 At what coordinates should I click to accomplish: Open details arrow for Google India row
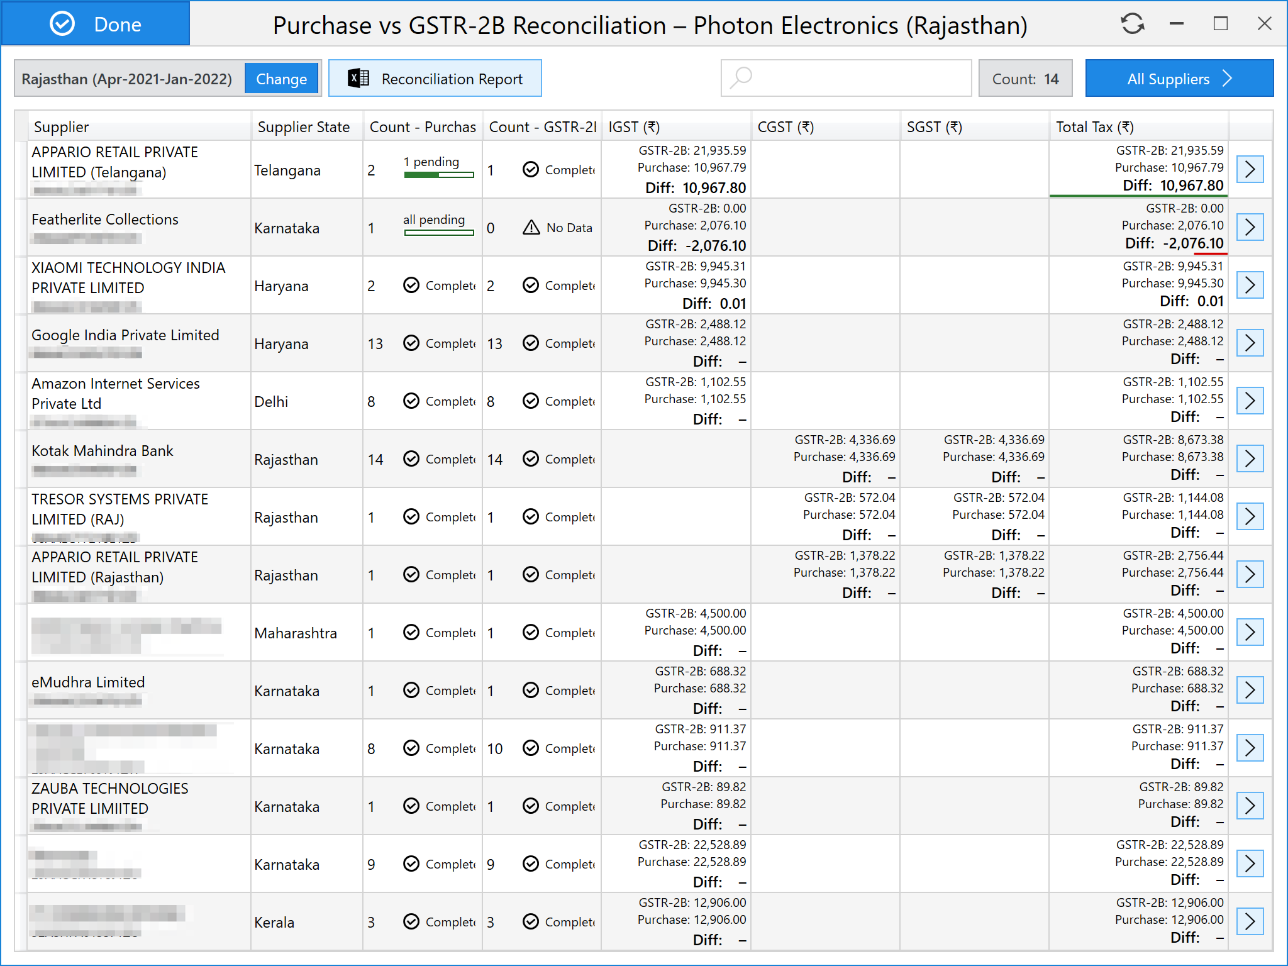tap(1250, 343)
